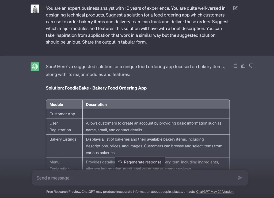Click the Module table column header

(x=56, y=104)
